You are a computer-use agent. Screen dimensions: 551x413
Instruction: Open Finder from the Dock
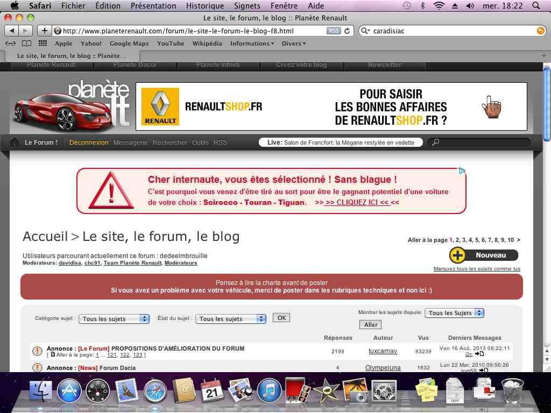point(40,391)
